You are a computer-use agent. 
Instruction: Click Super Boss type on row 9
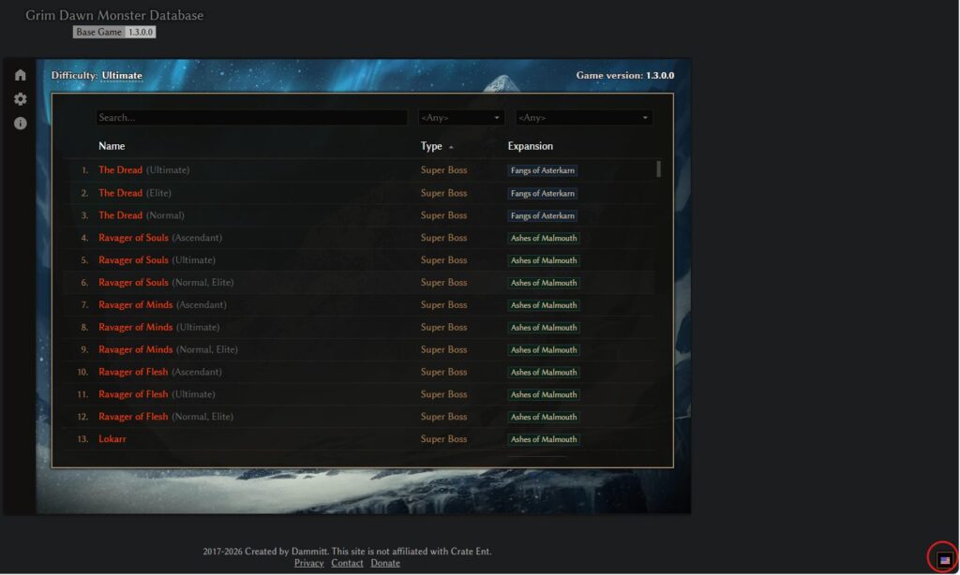click(x=443, y=349)
